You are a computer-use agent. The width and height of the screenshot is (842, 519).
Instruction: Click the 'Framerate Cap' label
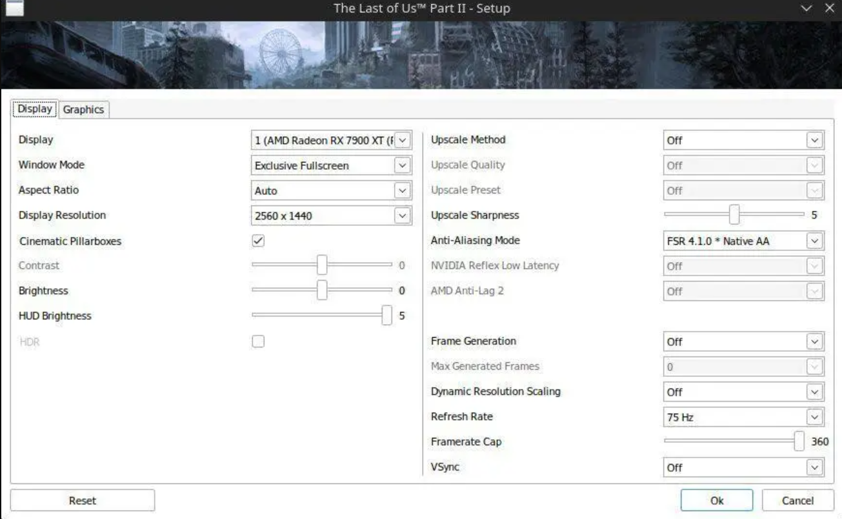466,442
